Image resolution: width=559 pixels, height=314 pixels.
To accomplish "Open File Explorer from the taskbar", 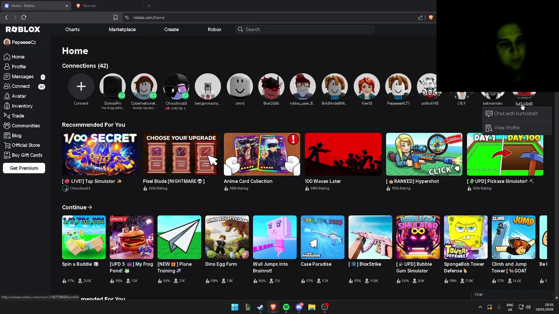I will pyautogui.click(x=312, y=307).
